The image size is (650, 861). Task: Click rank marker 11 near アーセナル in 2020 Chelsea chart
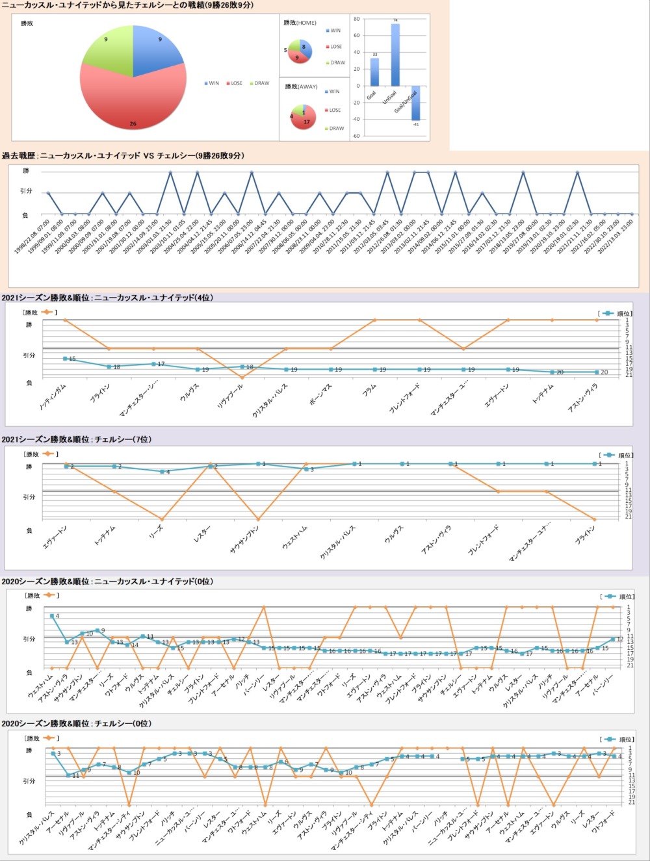[x=68, y=775]
